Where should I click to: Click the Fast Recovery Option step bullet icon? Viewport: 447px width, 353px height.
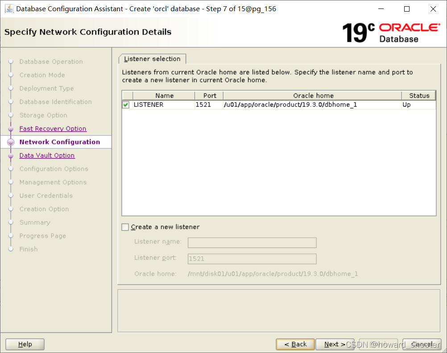(11, 129)
